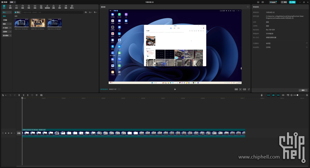This screenshot has height=168, width=310.
Task: Start voiceover recording with microphone icon
Action: (262, 95)
